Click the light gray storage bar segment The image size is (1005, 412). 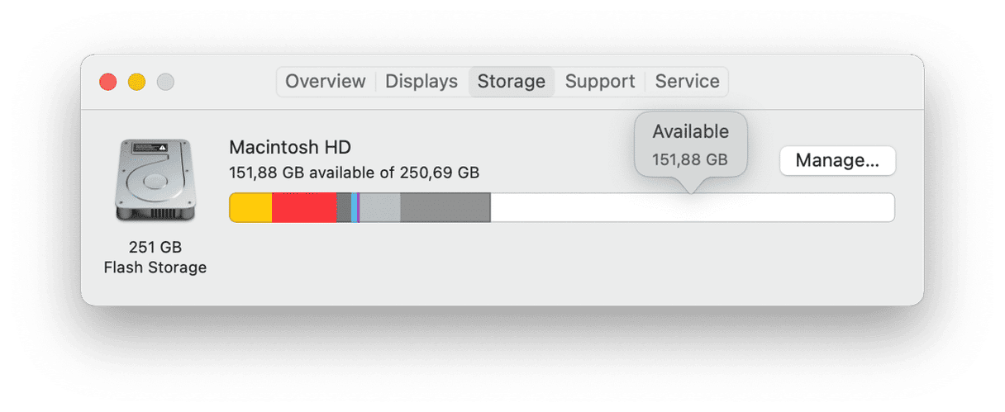point(380,207)
